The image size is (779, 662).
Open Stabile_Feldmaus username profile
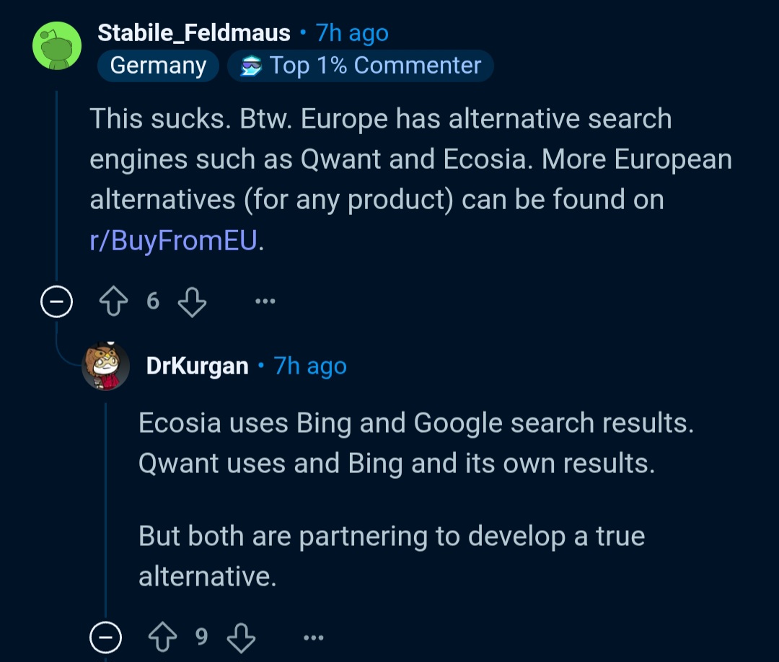tap(194, 33)
